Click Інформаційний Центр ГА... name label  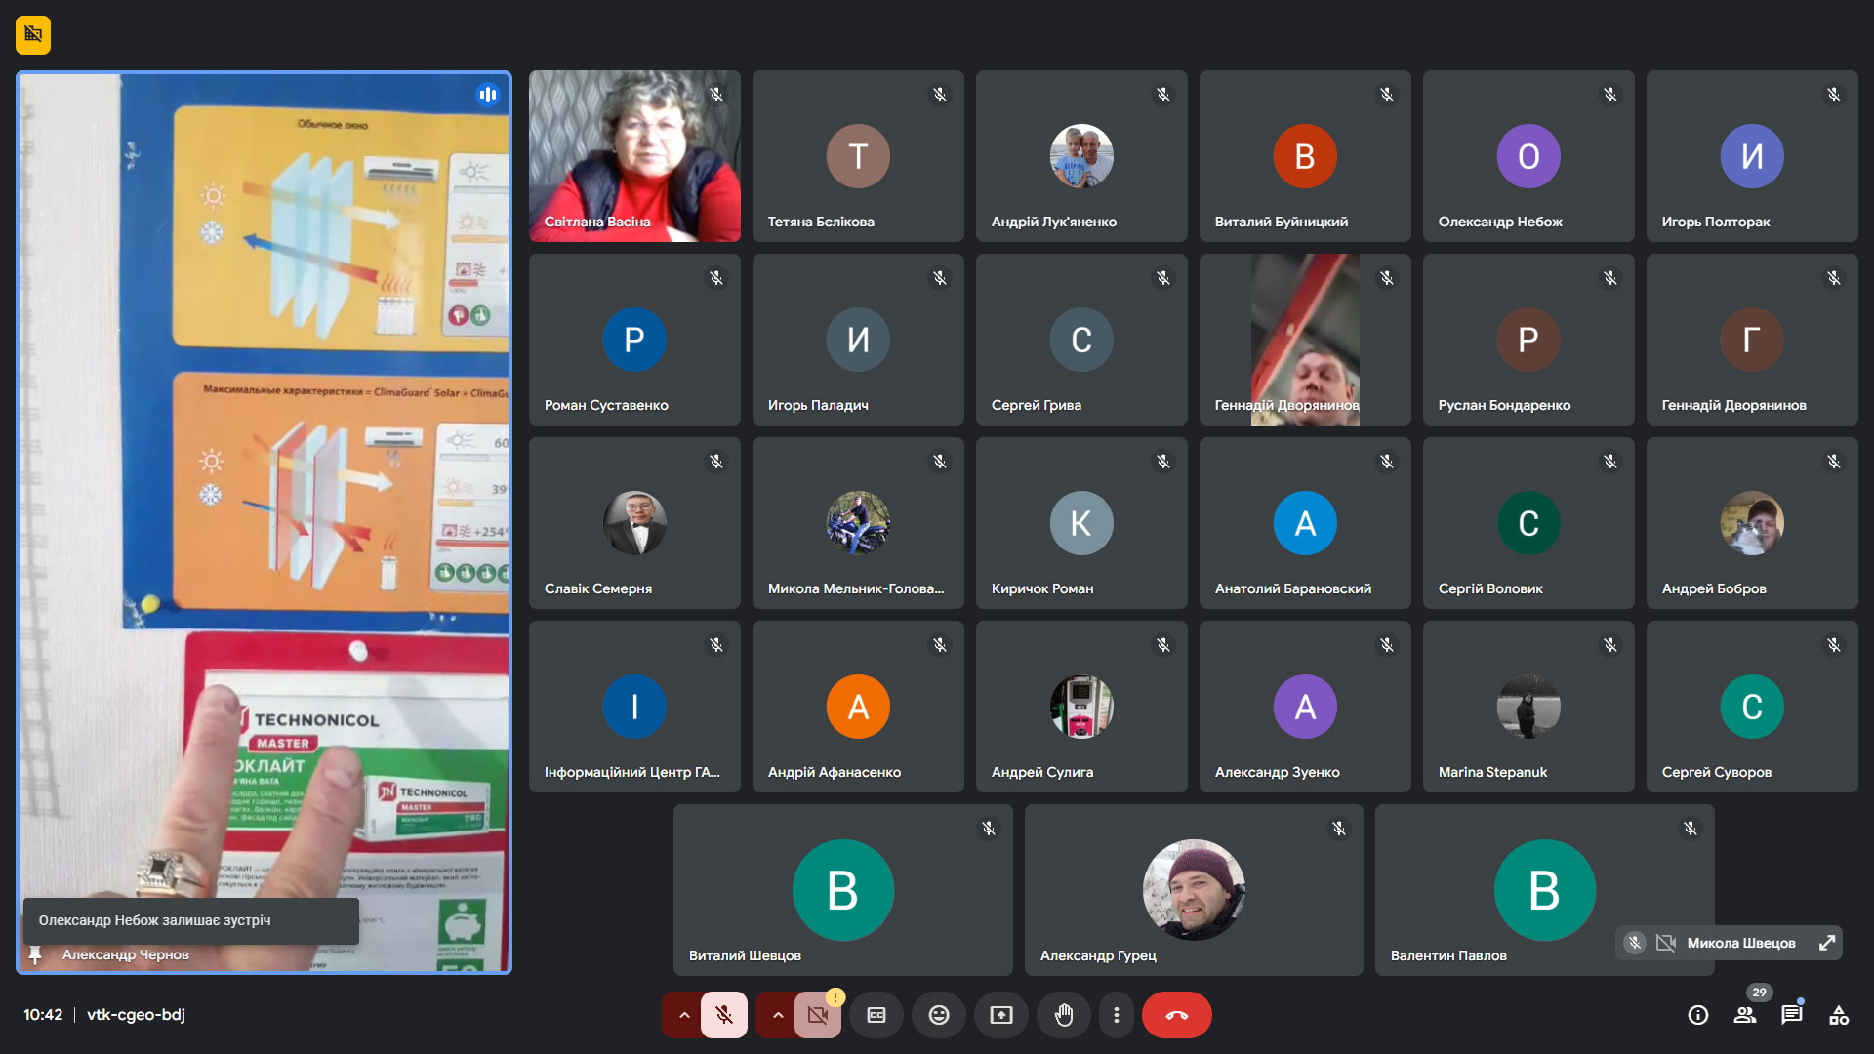point(632,772)
